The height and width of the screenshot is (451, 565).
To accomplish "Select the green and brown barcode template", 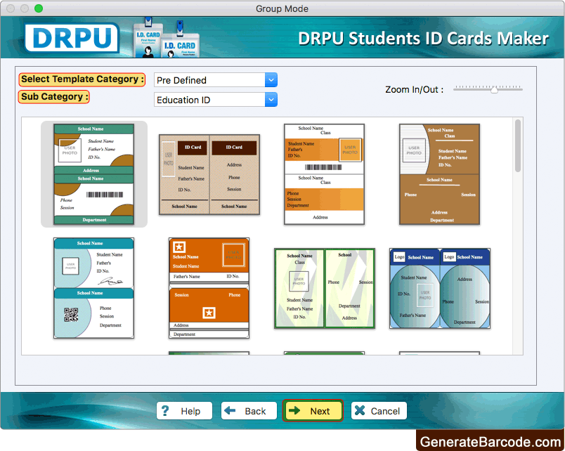I will point(93,174).
